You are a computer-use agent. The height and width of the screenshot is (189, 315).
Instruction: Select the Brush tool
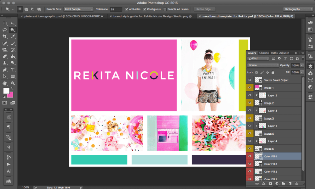[13, 43]
